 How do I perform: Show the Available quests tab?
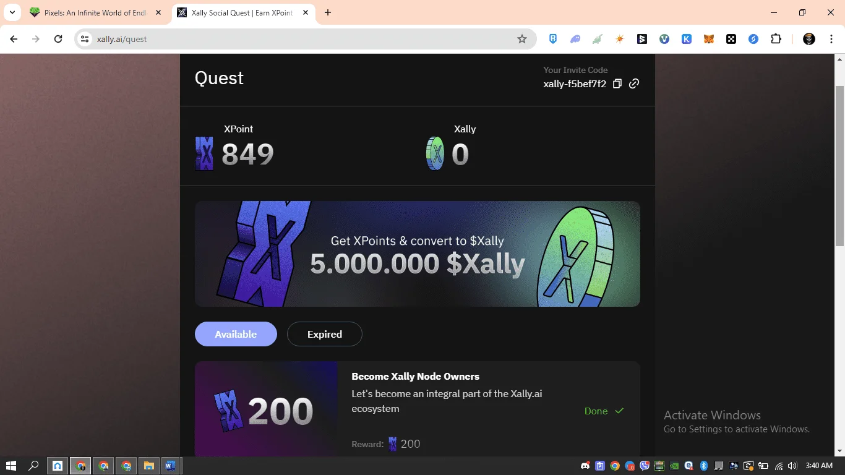click(x=236, y=334)
